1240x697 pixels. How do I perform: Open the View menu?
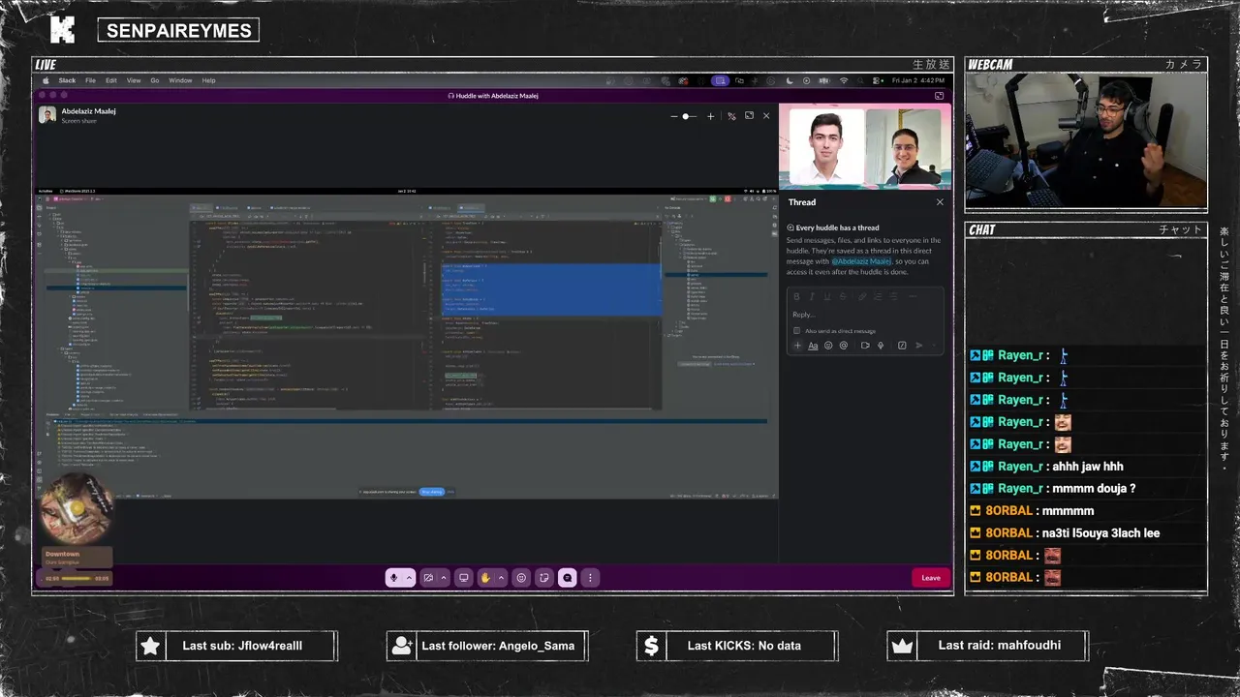coord(134,80)
